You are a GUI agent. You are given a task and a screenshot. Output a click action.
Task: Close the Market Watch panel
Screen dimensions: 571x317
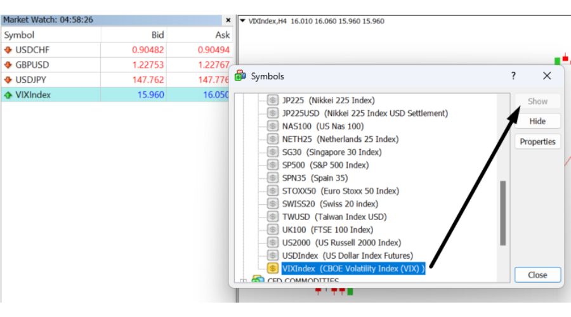coord(228,20)
